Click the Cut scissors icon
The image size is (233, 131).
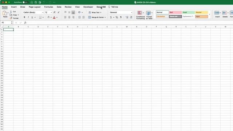coord(11,12)
